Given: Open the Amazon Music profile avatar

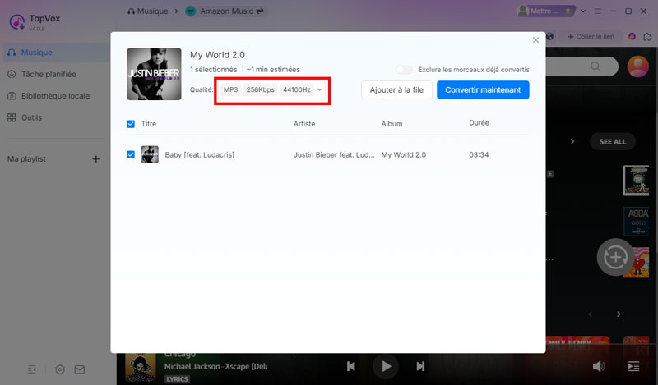Looking at the screenshot, I should point(638,66).
